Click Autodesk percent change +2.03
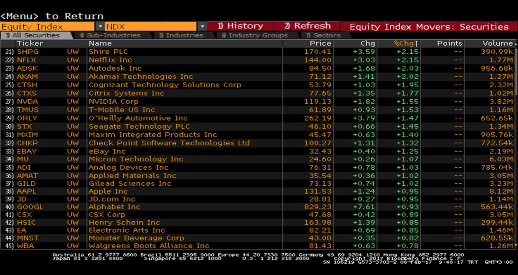Viewport: 518px width, 275px height. point(407,68)
